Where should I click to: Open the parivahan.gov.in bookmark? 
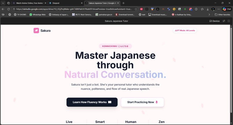coord(104,14)
